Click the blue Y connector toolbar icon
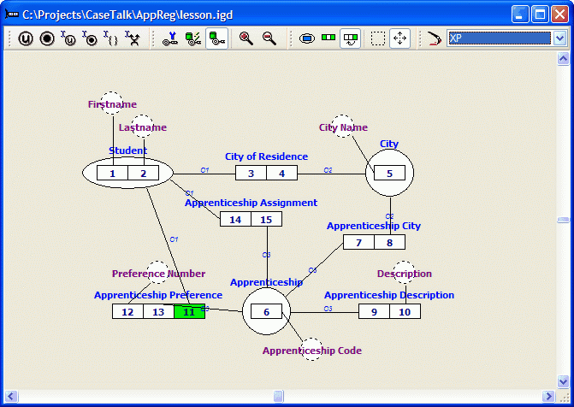574x407 pixels. [x=170, y=38]
